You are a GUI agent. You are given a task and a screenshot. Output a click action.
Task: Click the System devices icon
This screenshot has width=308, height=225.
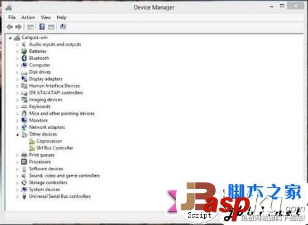point(24,189)
